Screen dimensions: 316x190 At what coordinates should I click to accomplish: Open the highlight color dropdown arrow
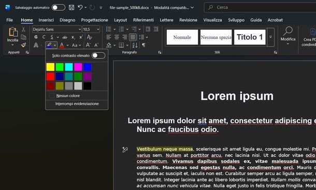[55, 45]
